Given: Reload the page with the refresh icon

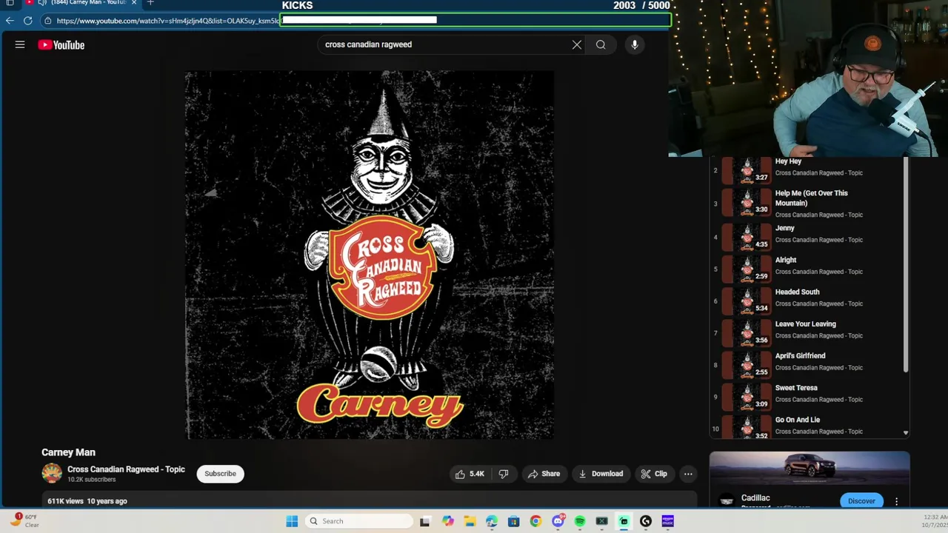Looking at the screenshot, I should point(27,21).
